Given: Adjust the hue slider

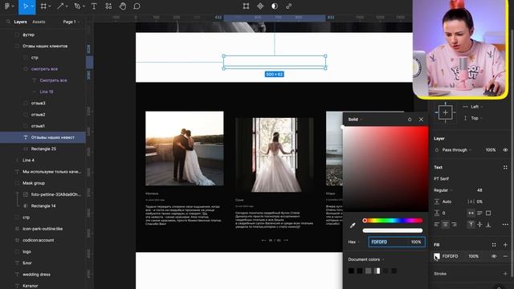Looking at the screenshot, I should coord(393,221).
